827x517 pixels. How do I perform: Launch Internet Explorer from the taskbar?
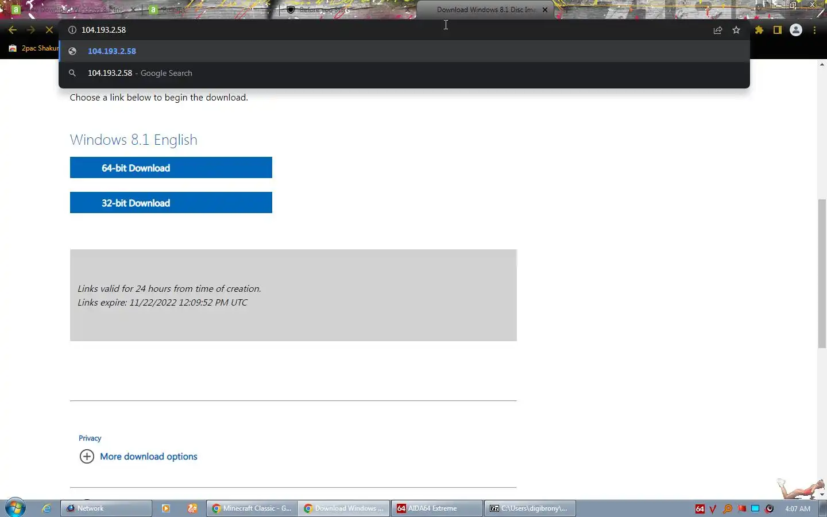click(x=47, y=508)
